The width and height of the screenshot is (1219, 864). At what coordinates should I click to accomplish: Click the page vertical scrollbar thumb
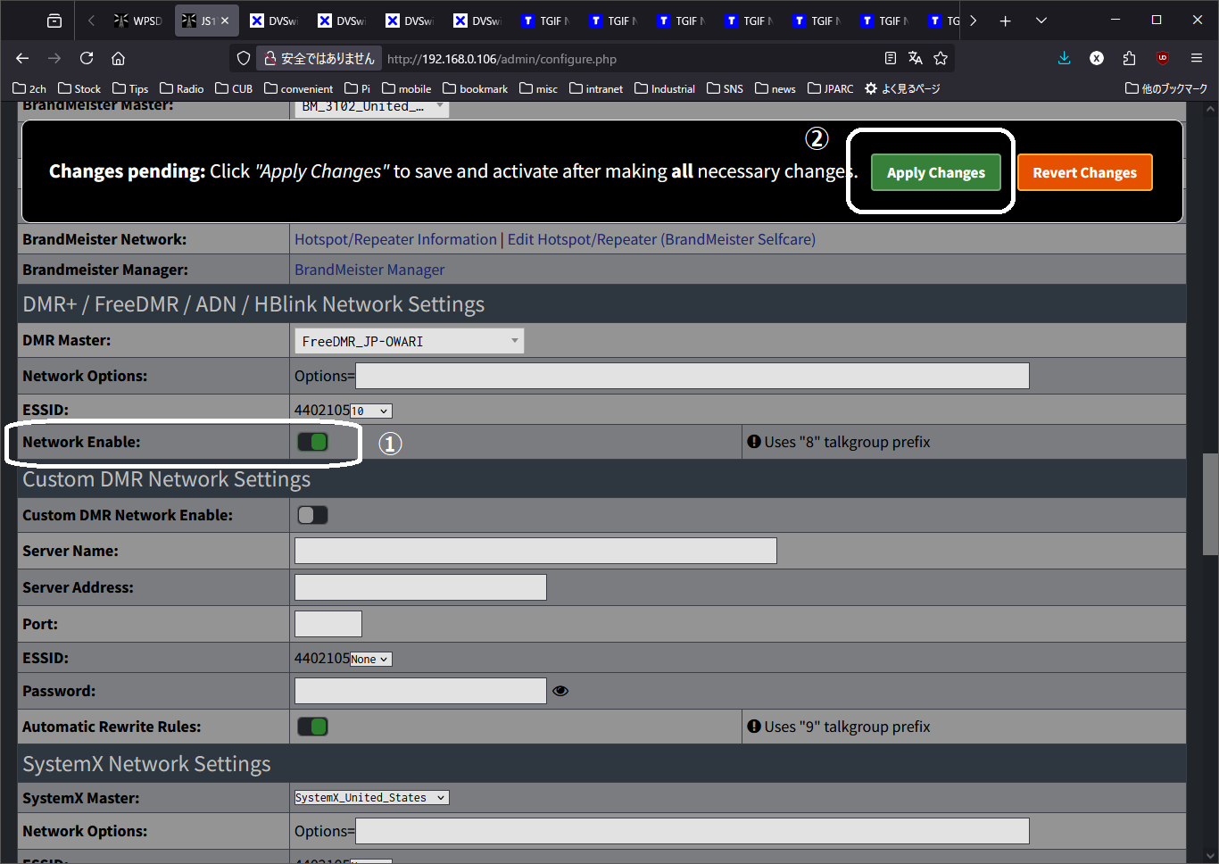tap(1210, 504)
